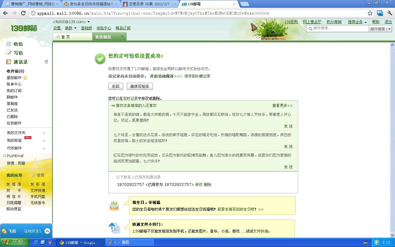Click in the 邮件搜索 search field
Viewport: 395px width, 247px height.
click(x=338, y=28)
